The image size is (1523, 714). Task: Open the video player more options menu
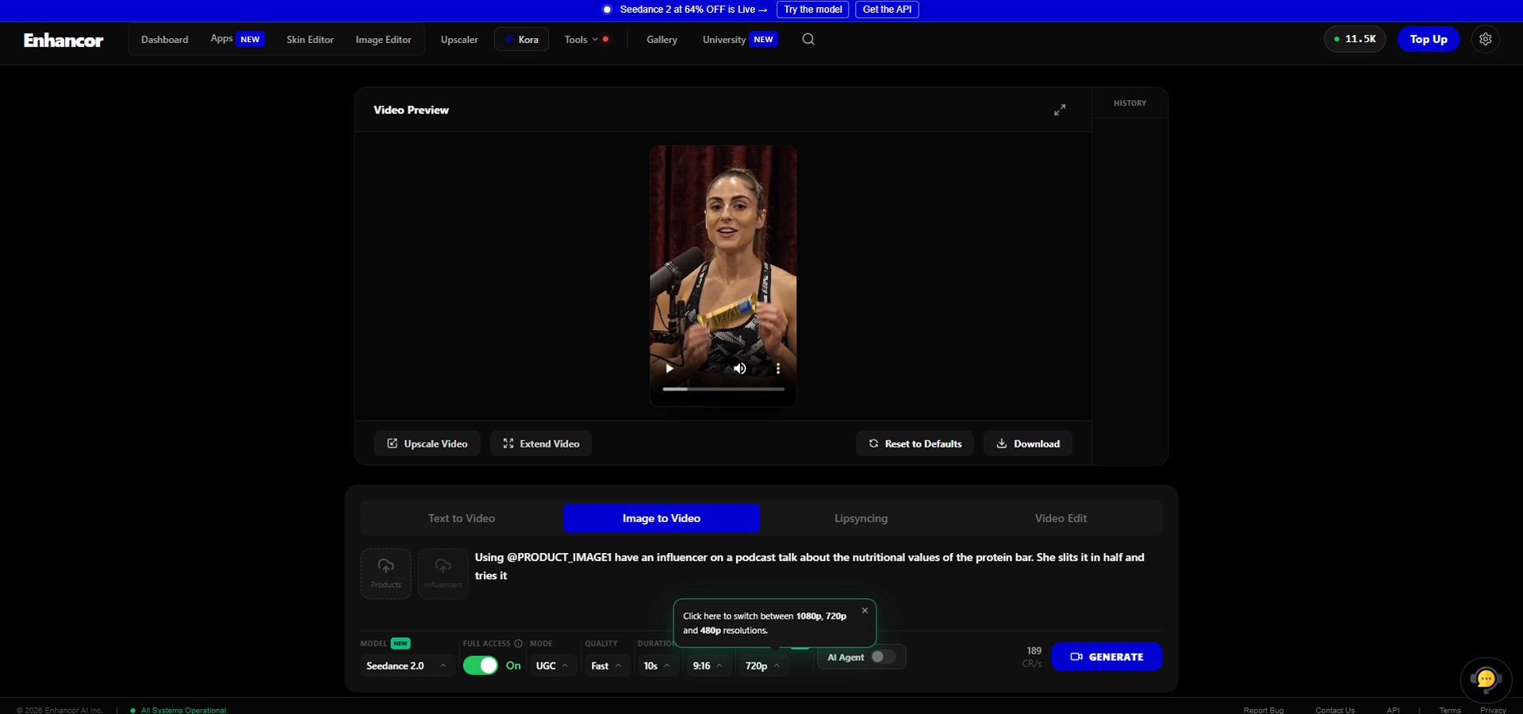(778, 368)
